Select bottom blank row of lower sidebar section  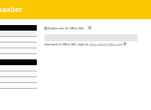[18, 85]
